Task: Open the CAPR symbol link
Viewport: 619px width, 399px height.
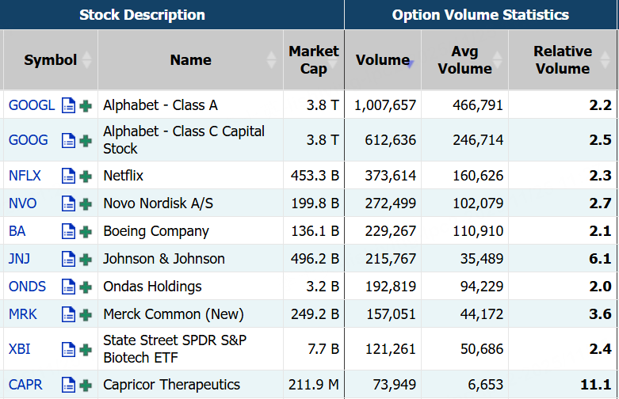Action: 25,386
